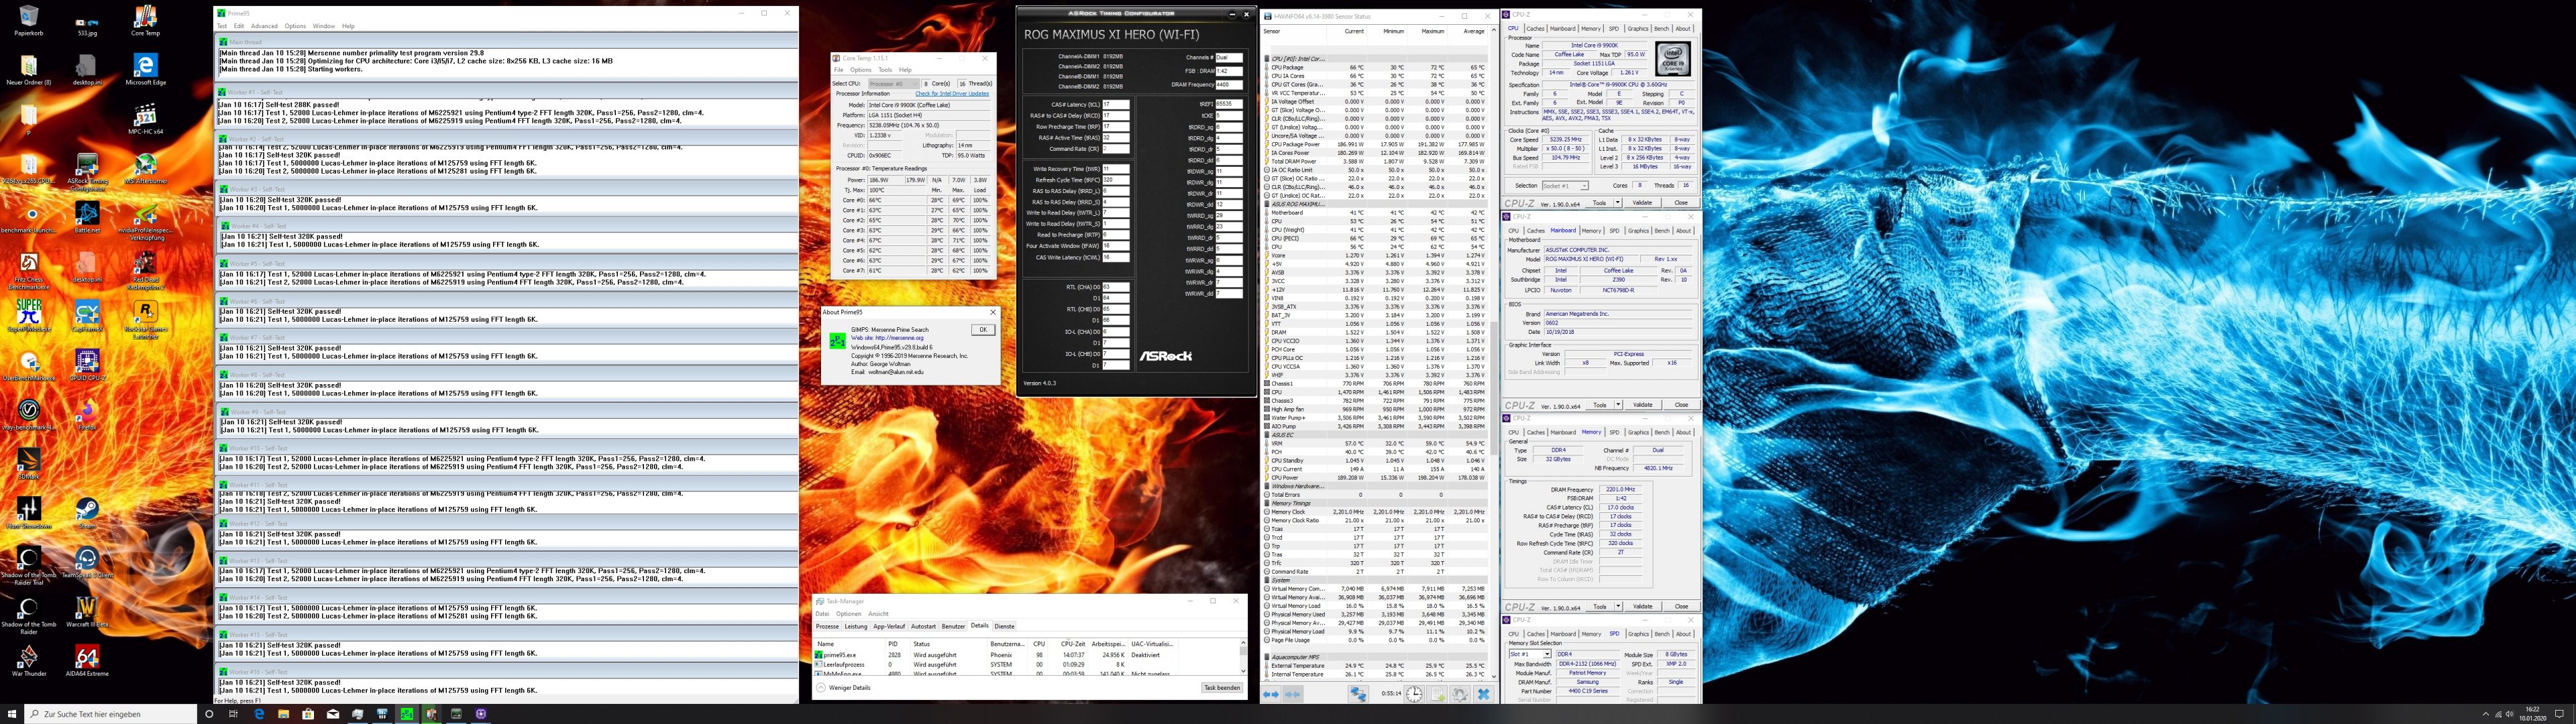This screenshot has height=724, width=2576.
Task: Click HWiNFO settings gear icon
Action: (x=1460, y=694)
